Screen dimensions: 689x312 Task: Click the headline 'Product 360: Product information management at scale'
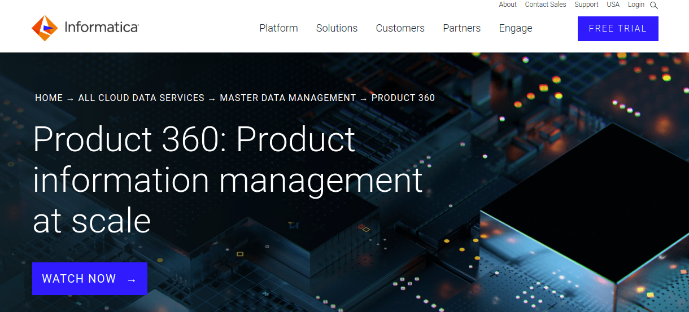pos(228,179)
